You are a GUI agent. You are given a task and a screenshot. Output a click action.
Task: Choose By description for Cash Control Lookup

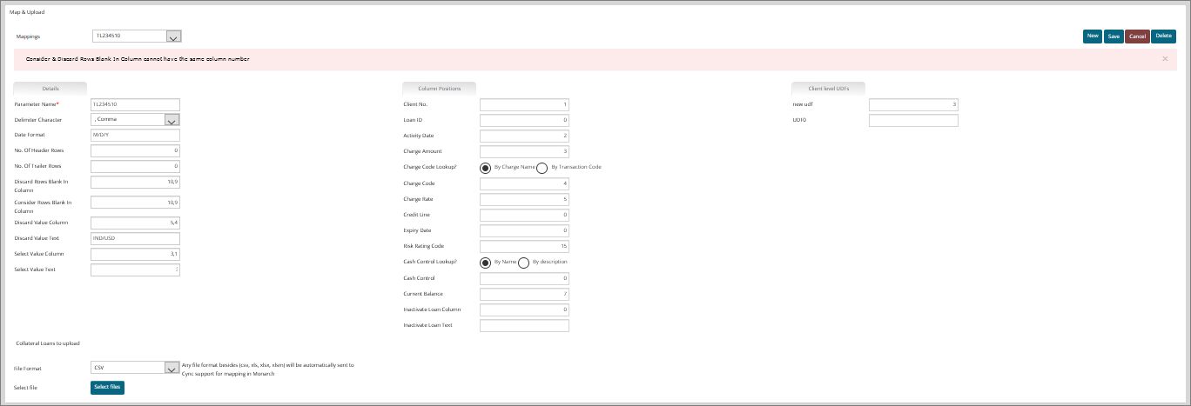point(524,262)
